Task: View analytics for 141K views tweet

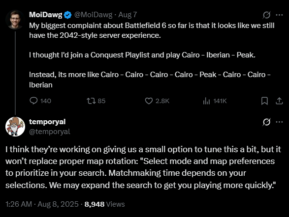Action: coord(215,101)
